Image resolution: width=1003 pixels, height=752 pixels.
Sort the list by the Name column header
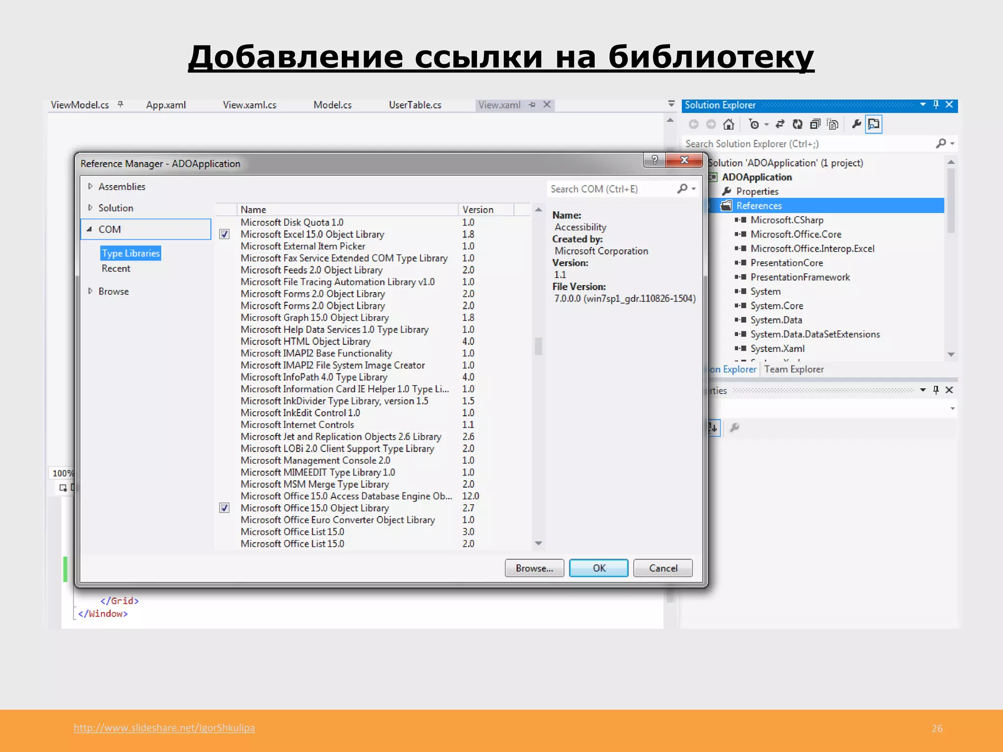pyautogui.click(x=347, y=210)
